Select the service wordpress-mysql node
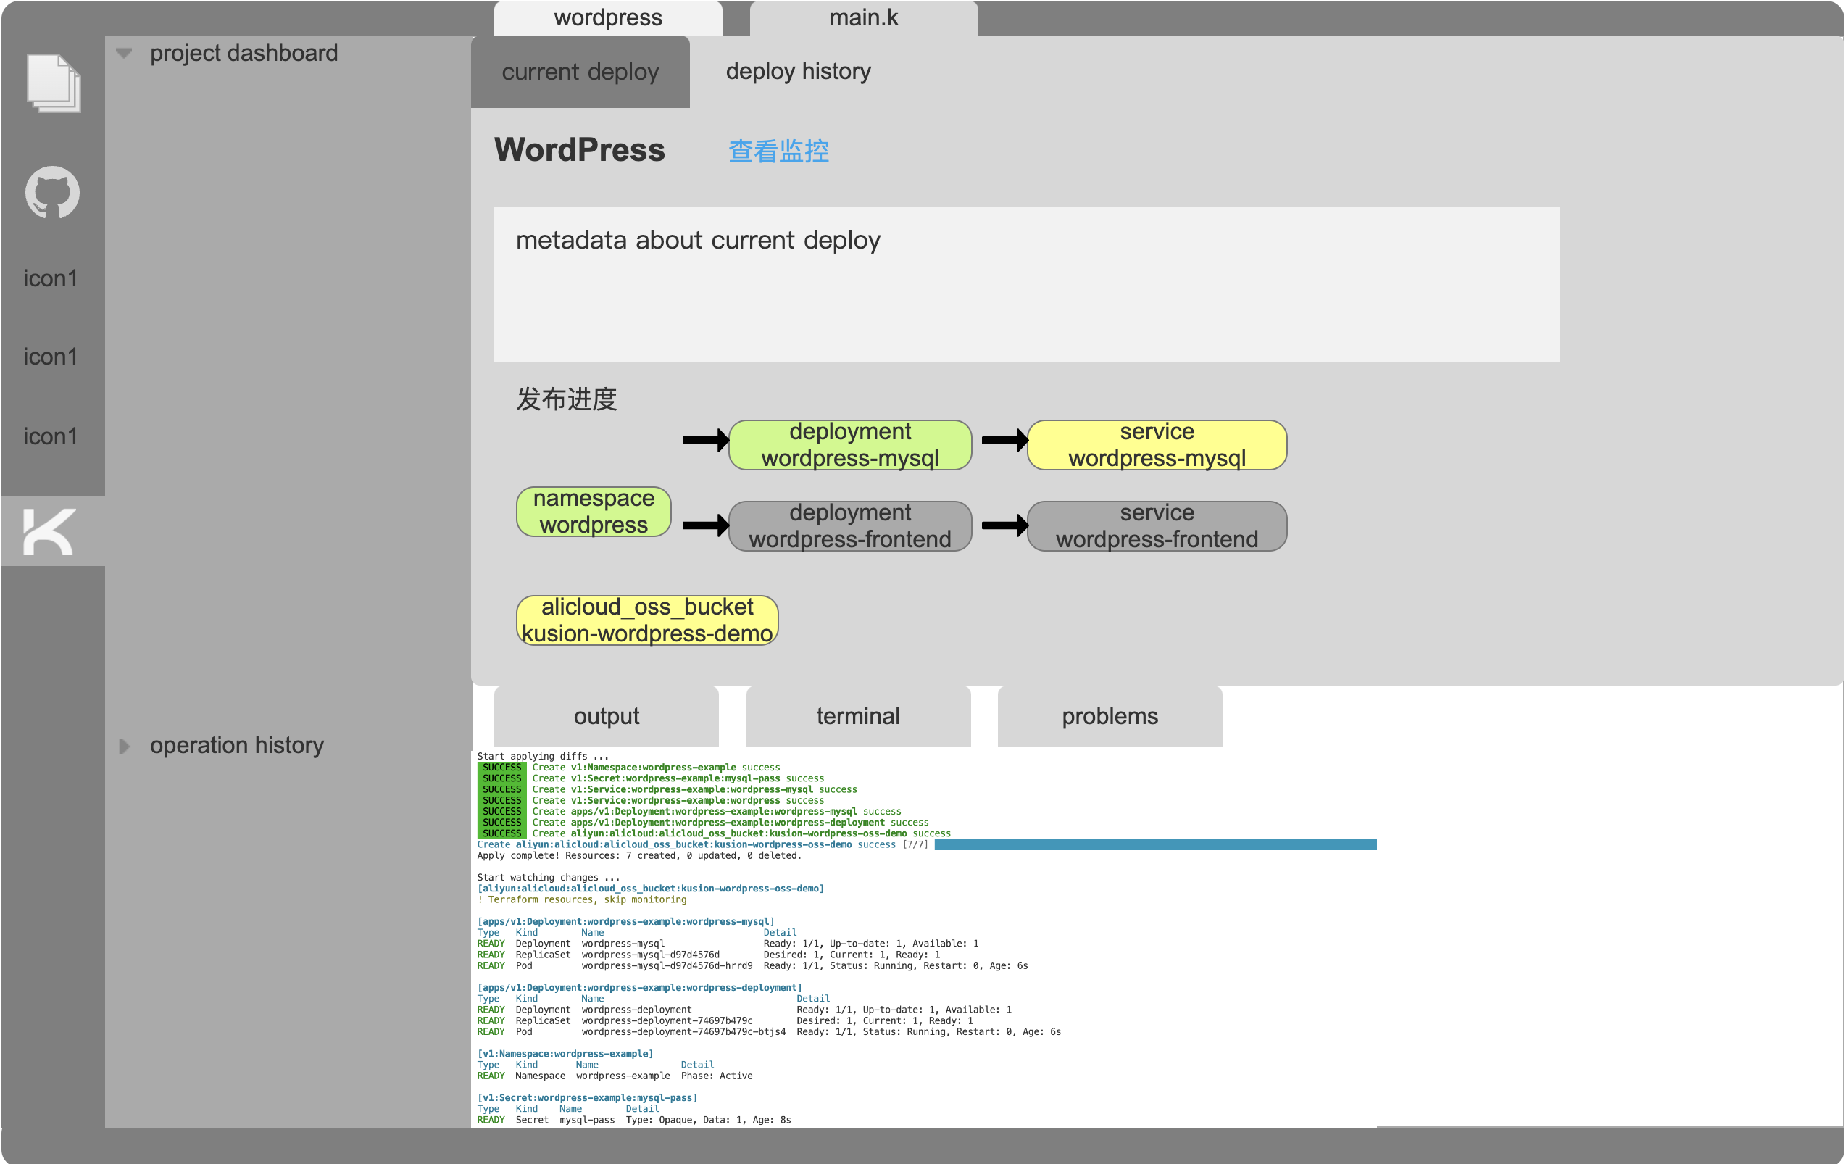Image resolution: width=1848 pixels, height=1164 pixels. (1157, 444)
